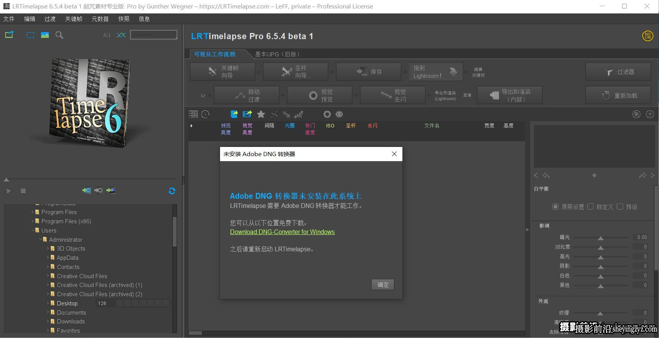Collapse the Administrator folder
Image resolution: width=659 pixels, height=338 pixels.
[40, 239]
